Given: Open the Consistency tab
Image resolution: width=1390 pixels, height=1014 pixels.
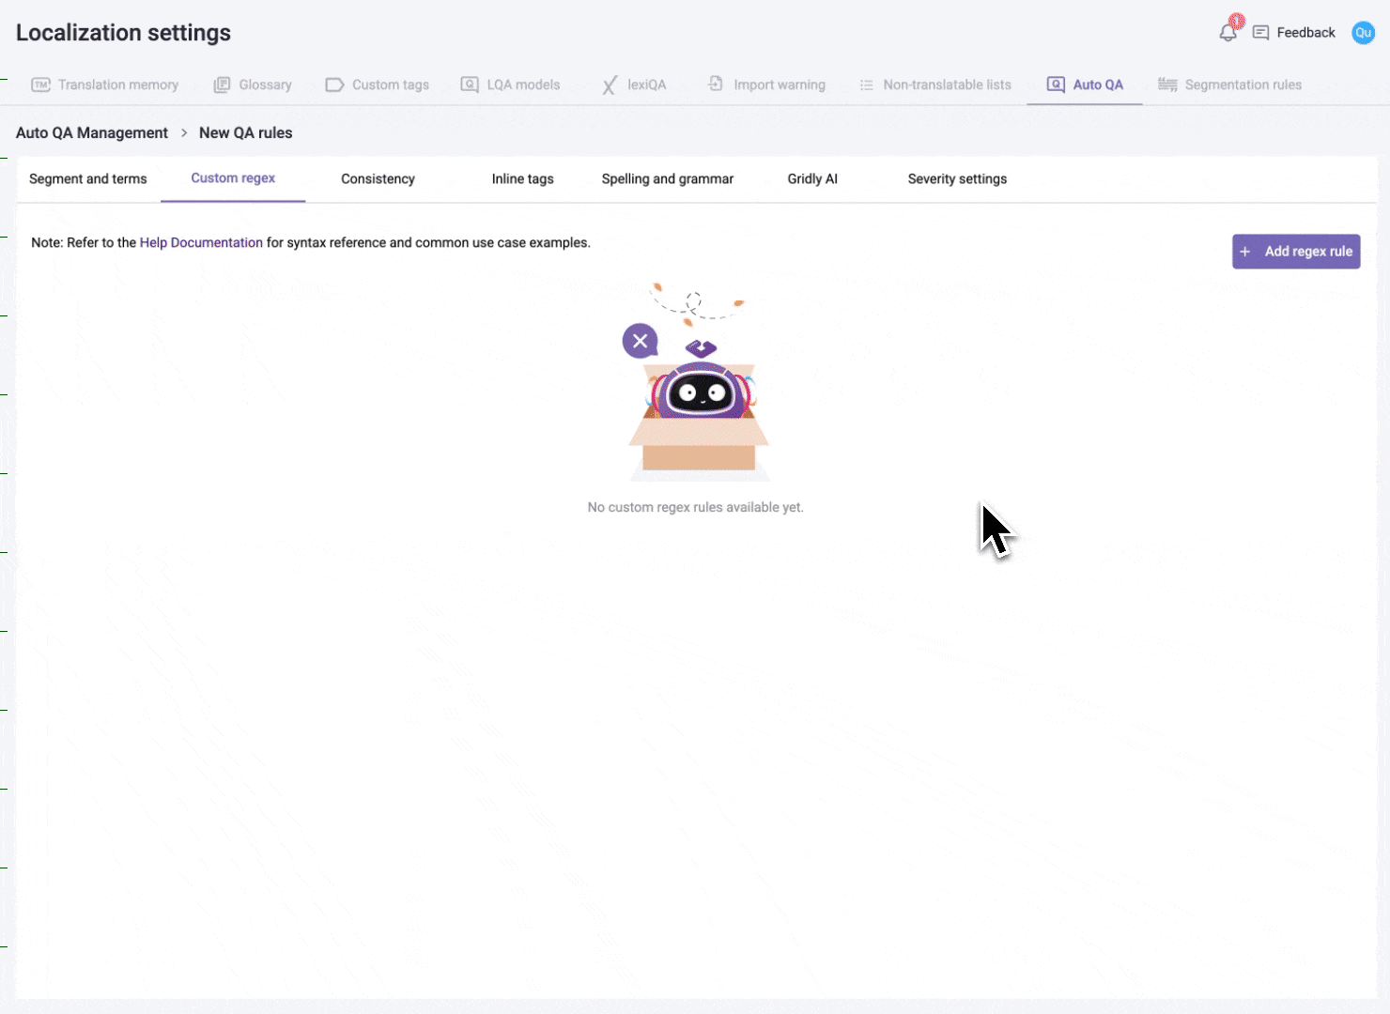Looking at the screenshot, I should point(378,179).
